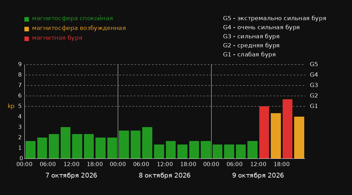Click the first green bar of 8 October
Screen dimensions: 352x195
pos(124,145)
